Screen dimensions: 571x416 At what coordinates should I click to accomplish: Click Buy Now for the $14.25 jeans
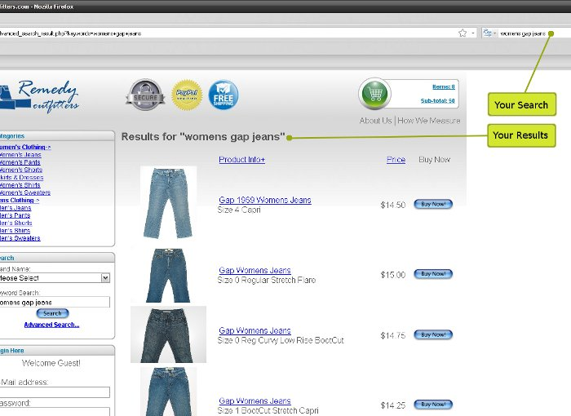click(x=433, y=405)
